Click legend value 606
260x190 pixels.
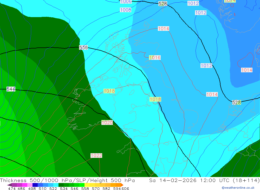(125, 188)
